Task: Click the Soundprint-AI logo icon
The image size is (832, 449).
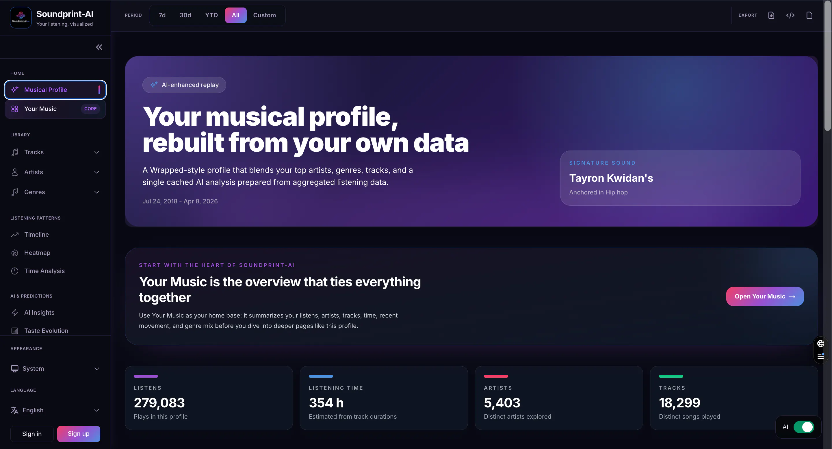Action: (x=21, y=18)
